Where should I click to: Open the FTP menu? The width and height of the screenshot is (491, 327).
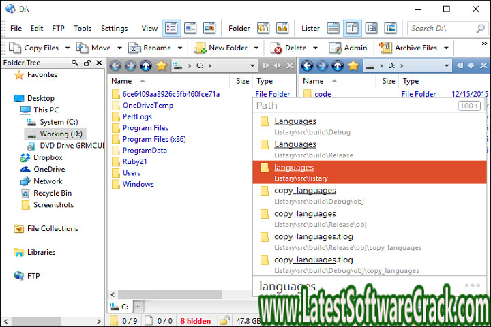58,28
